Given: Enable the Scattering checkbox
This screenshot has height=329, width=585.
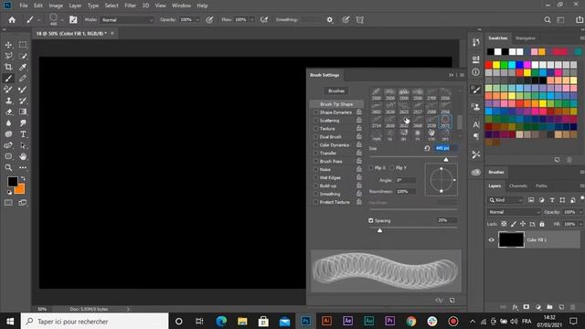Looking at the screenshot, I should coord(315,121).
